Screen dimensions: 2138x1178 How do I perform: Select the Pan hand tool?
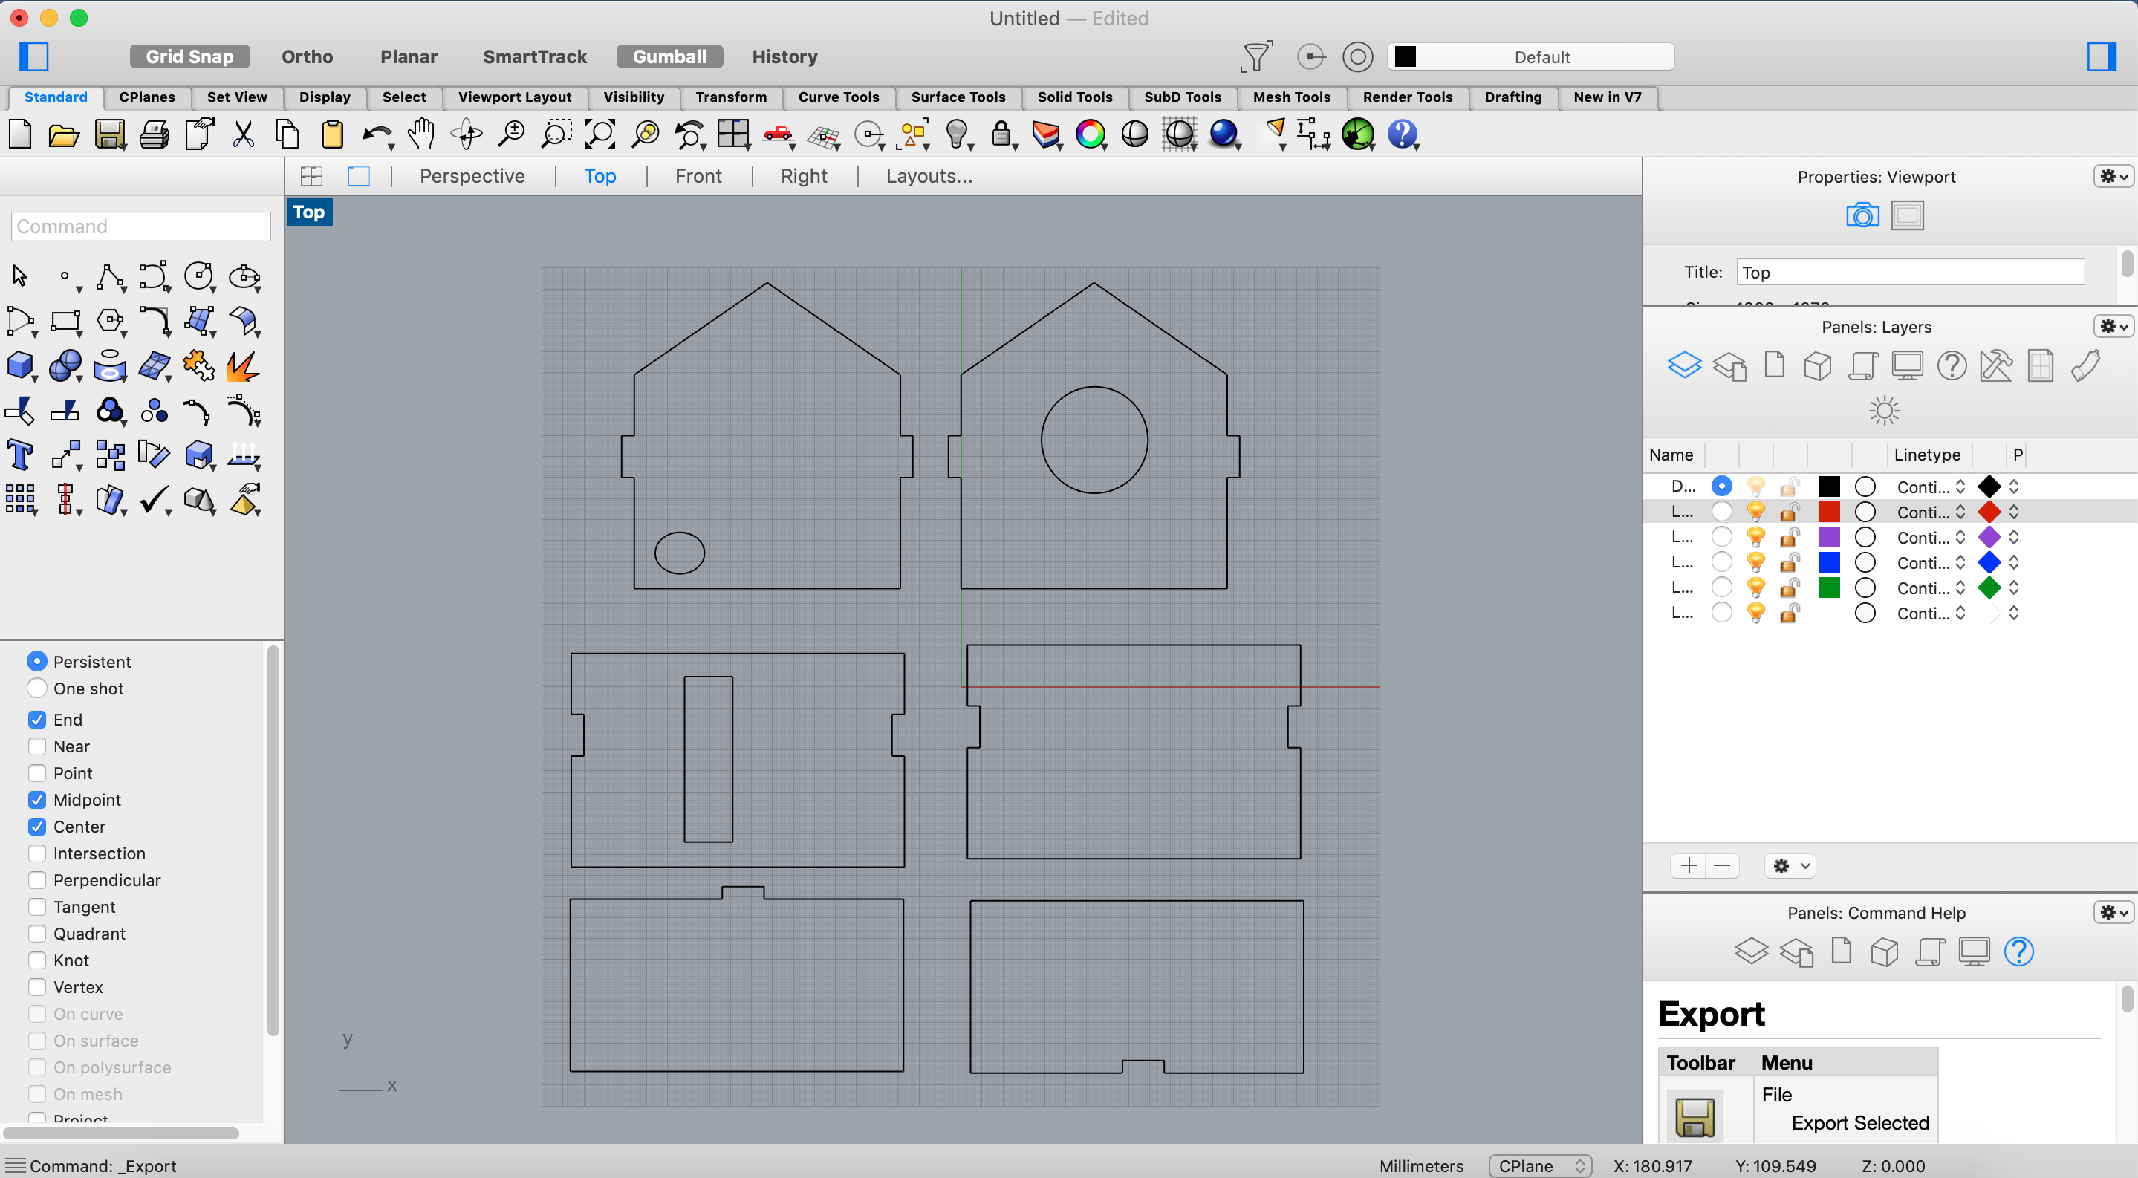(x=422, y=134)
